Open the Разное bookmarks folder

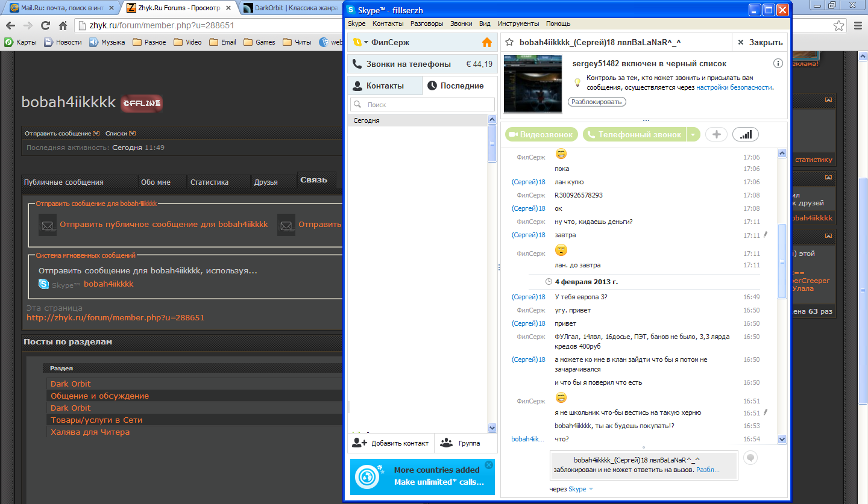tap(149, 42)
